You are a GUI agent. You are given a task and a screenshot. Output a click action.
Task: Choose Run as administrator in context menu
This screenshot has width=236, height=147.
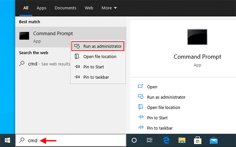click(98, 46)
